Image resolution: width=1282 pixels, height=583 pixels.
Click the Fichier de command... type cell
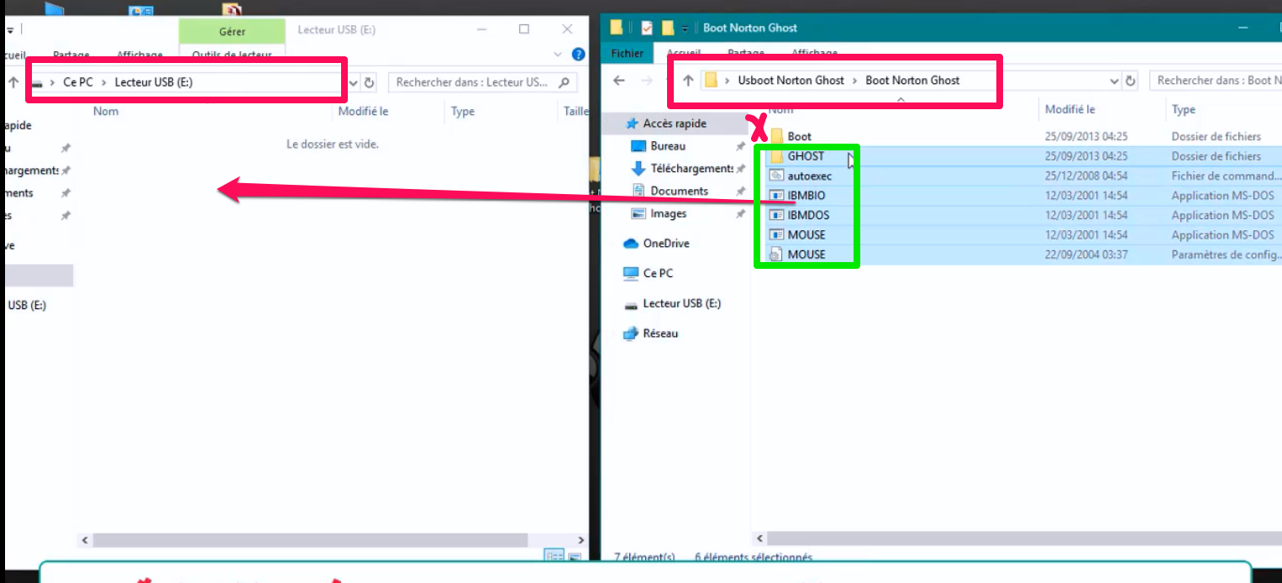coord(1226,176)
